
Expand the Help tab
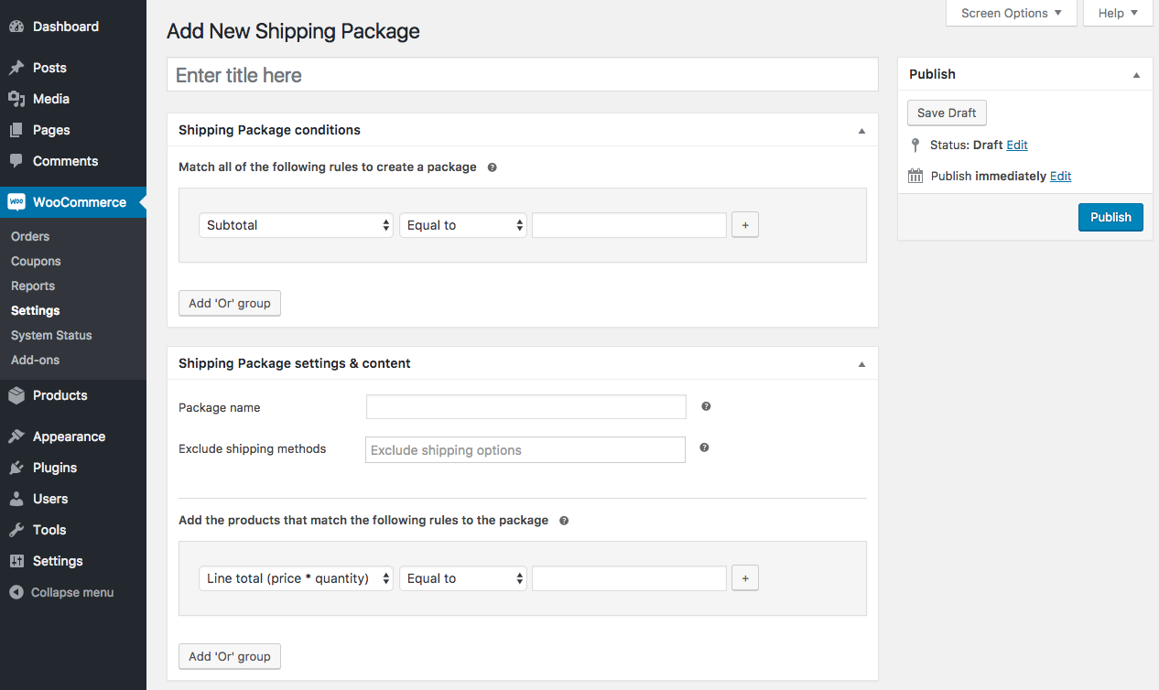pos(1118,13)
